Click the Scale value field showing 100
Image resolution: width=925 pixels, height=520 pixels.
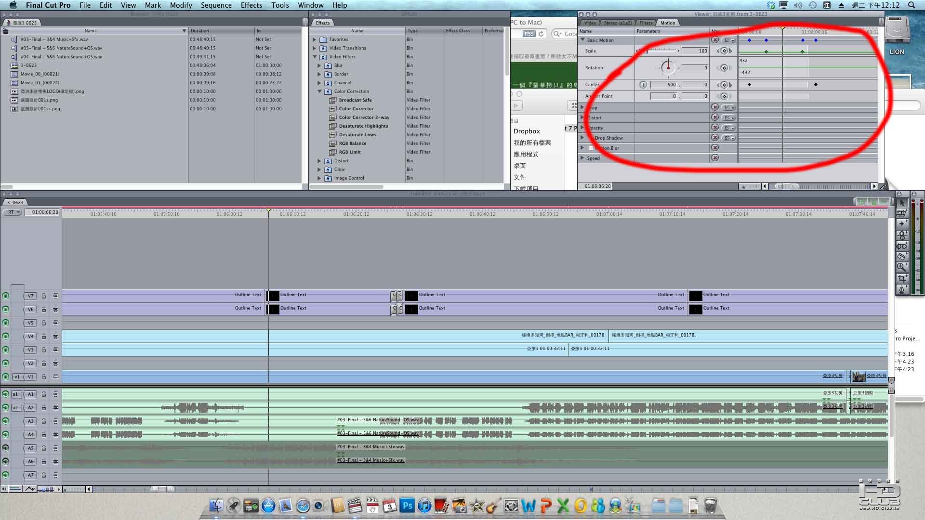695,51
